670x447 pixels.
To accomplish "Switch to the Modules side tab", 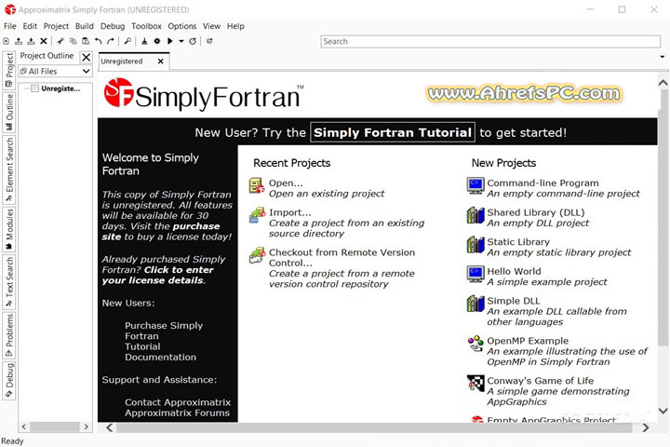I will 9,230.
